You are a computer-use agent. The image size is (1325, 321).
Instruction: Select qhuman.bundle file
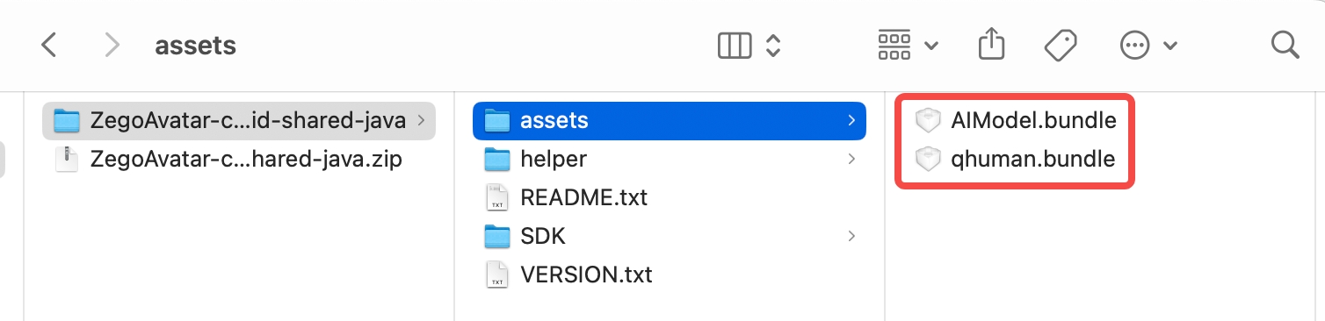[x=1015, y=159]
